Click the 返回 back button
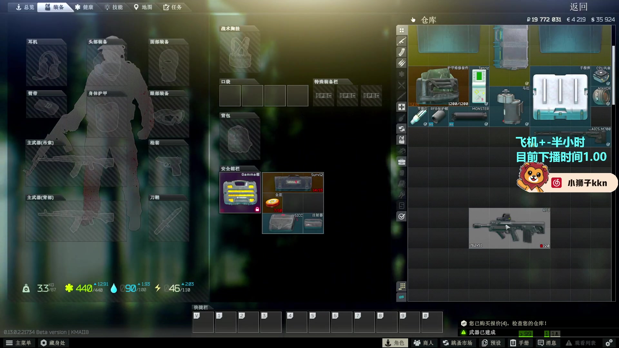 [578, 7]
